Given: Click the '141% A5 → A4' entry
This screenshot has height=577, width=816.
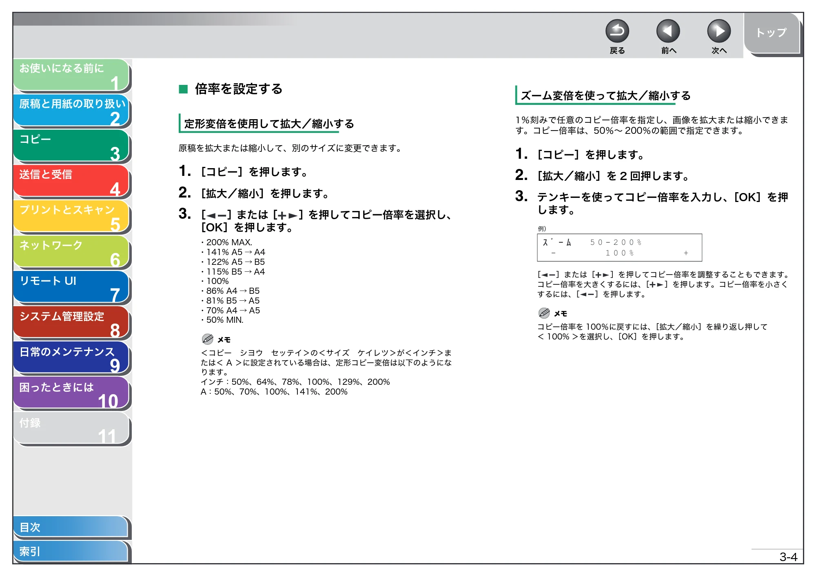Looking at the screenshot, I should (x=235, y=252).
